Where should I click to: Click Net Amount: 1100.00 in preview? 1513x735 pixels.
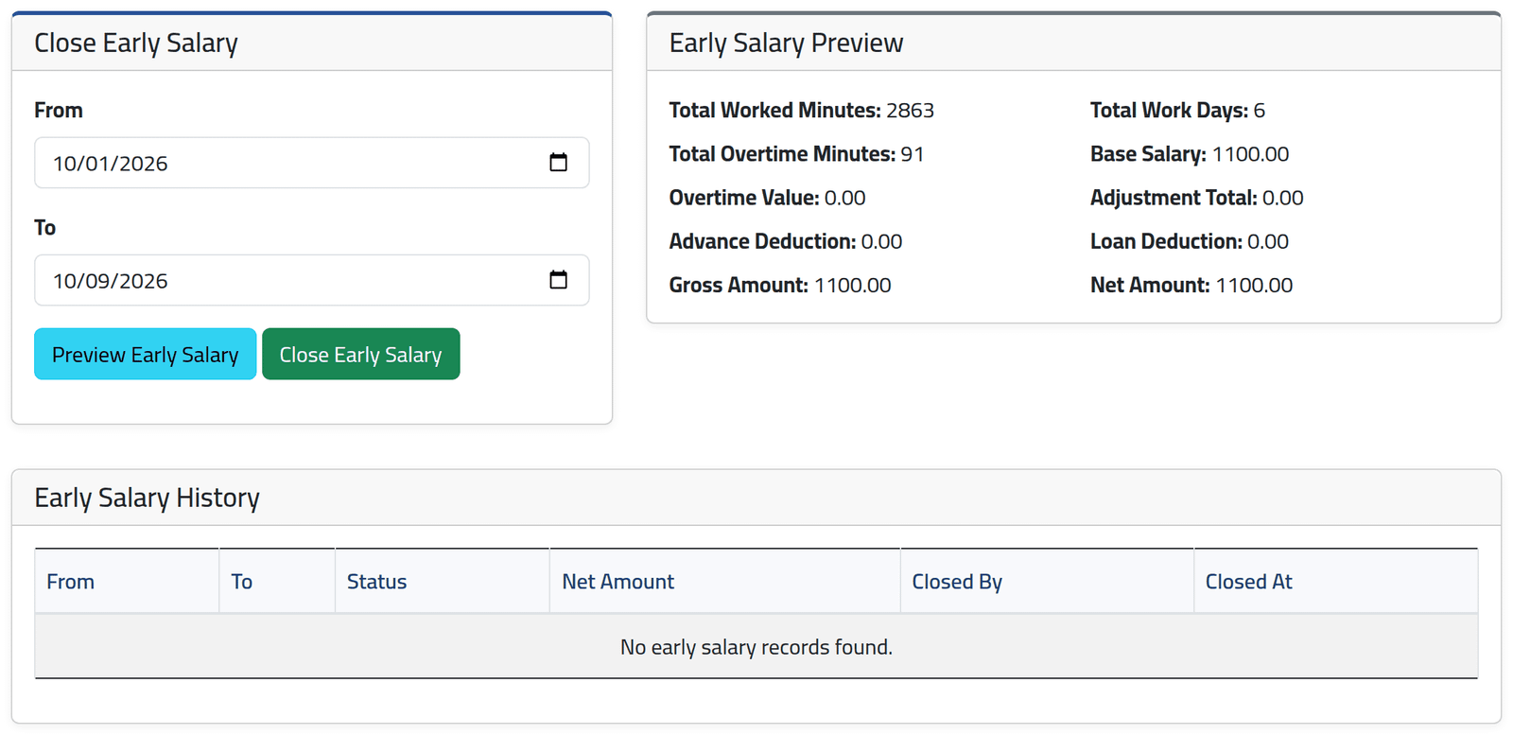[x=1191, y=285]
